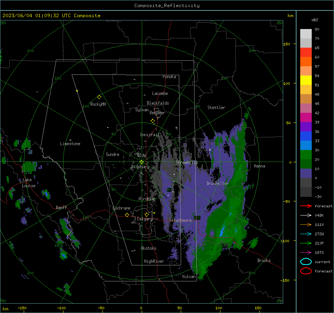Pick the green 22JP arrow legend entry
This screenshot has height=313, width=334.
306,243
